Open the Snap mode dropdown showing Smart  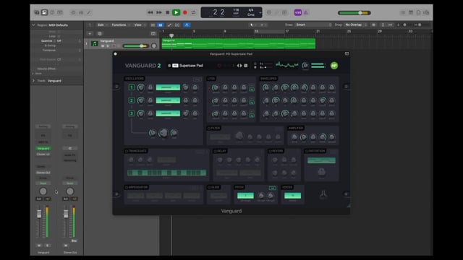point(313,25)
